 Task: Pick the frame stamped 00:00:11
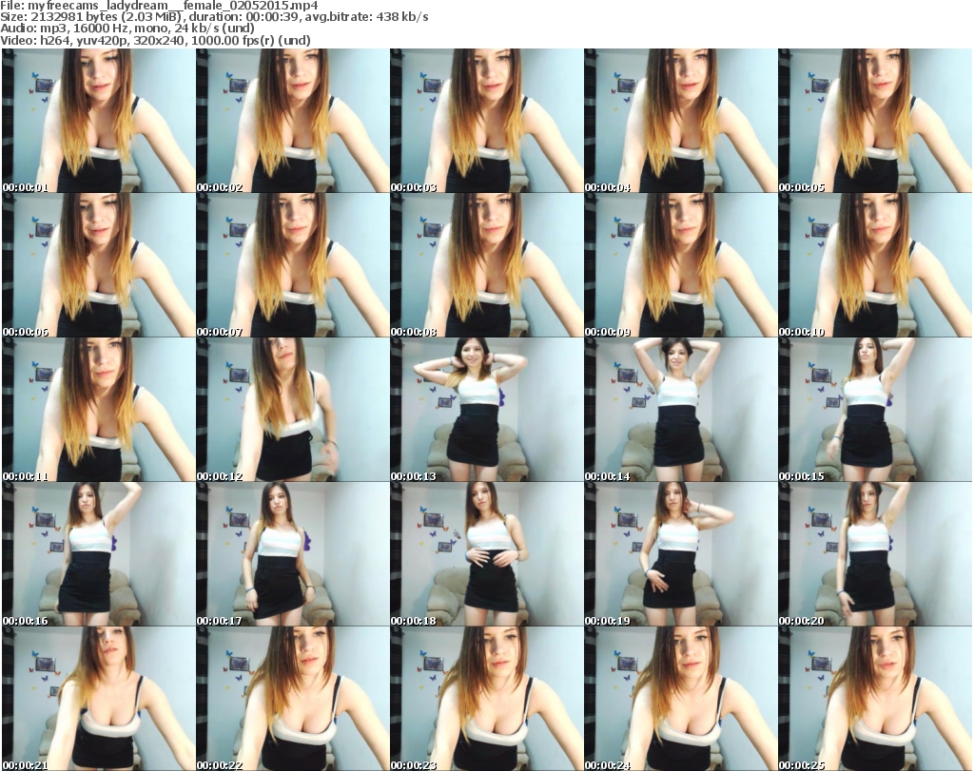[x=99, y=410]
